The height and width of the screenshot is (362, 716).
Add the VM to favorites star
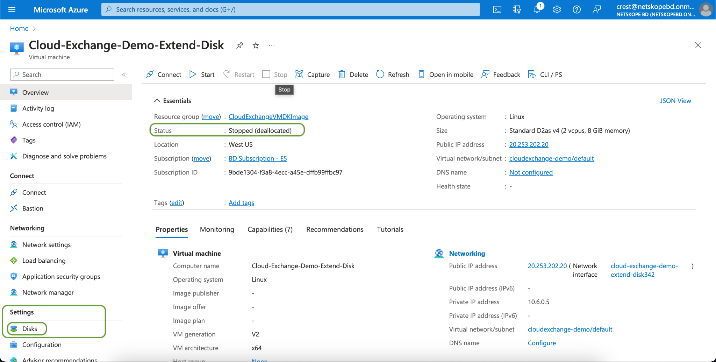[256, 45]
